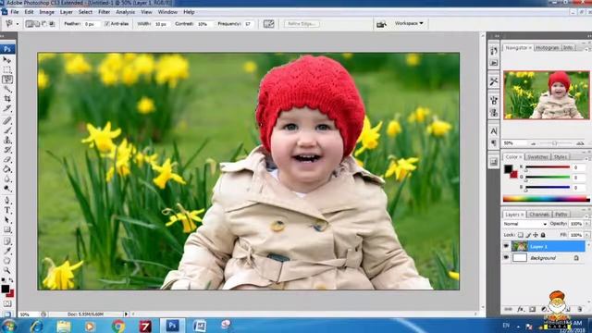Screen dimensions: 592x333
Task: Switch to the Channels tab
Action: (x=538, y=215)
